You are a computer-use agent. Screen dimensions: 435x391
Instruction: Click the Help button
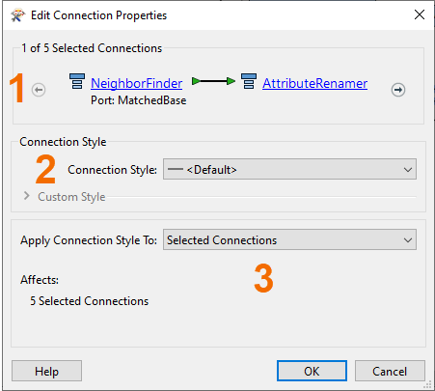[x=46, y=371]
